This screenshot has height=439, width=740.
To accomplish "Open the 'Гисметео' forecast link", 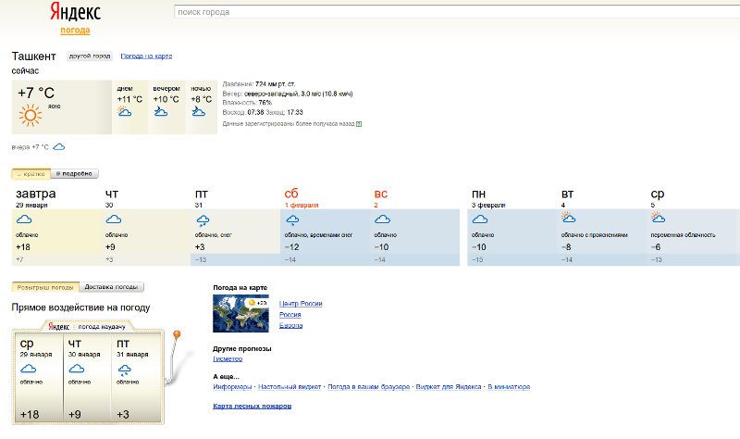I will point(228,358).
